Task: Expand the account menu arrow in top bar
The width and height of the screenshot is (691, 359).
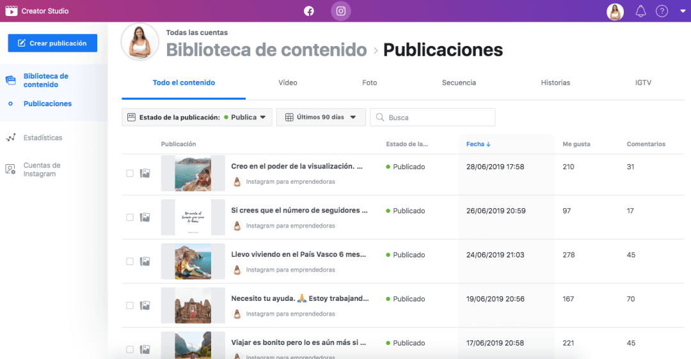Action: 683,11
